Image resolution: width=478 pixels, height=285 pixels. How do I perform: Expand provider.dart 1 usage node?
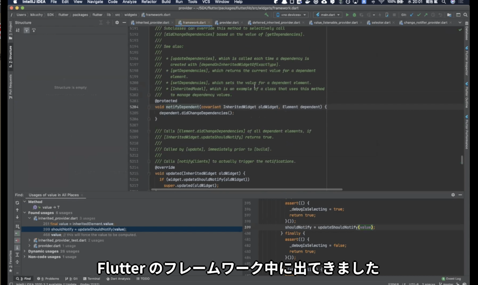coord(29,246)
